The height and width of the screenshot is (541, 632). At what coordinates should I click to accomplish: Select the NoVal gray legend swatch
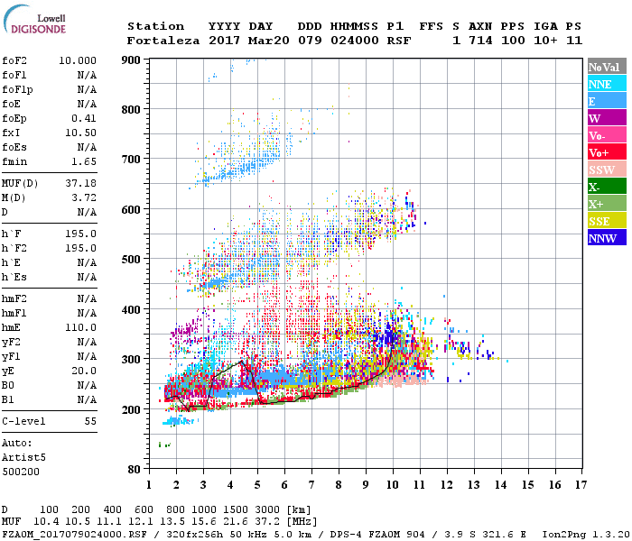(x=607, y=67)
